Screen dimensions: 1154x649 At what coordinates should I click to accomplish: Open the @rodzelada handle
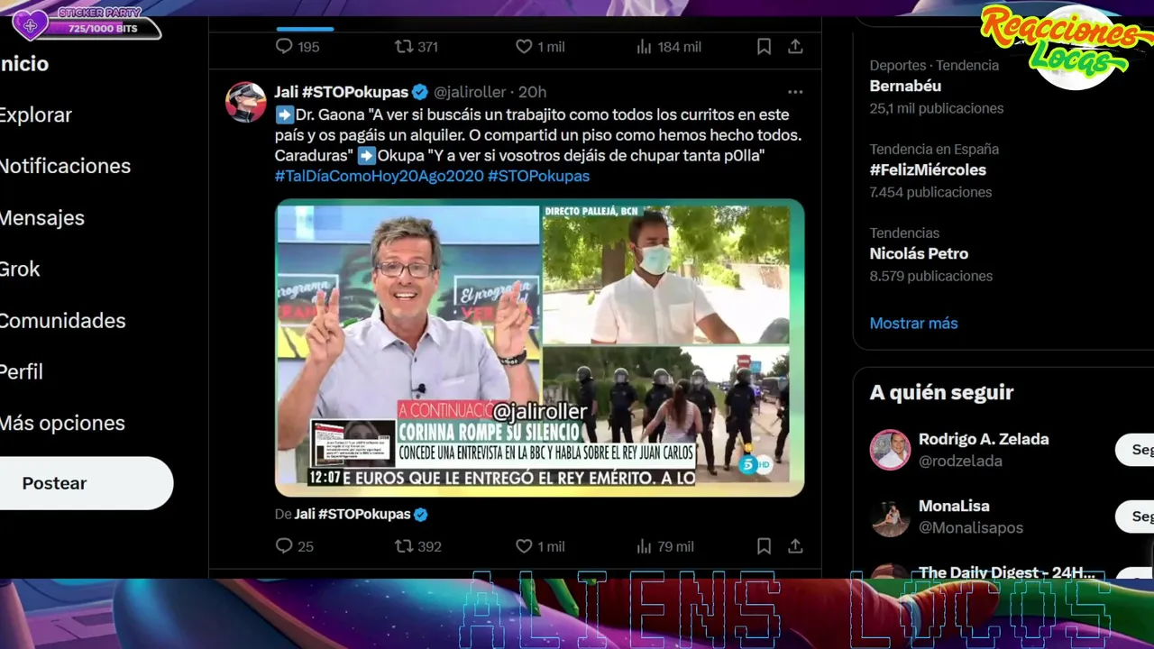960,462
